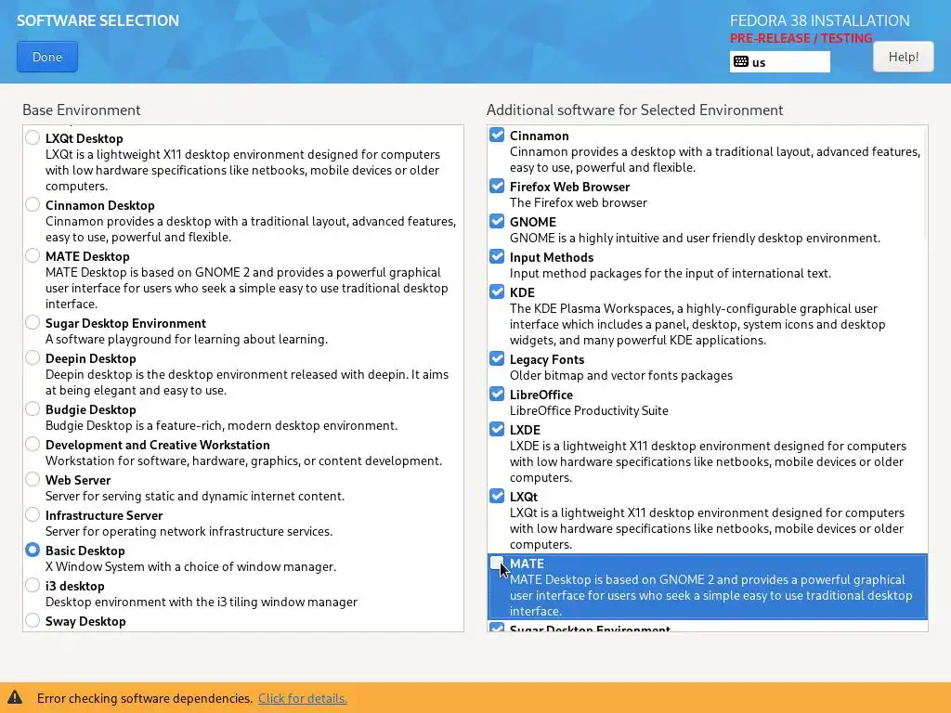Image resolution: width=951 pixels, height=713 pixels.
Task: Click The Firefox web browser description
Action: 578,202
